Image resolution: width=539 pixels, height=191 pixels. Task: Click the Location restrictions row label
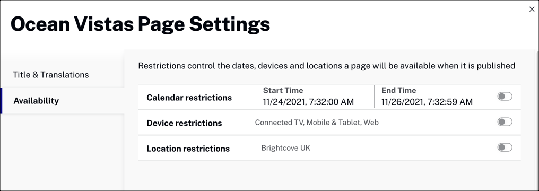pos(188,149)
